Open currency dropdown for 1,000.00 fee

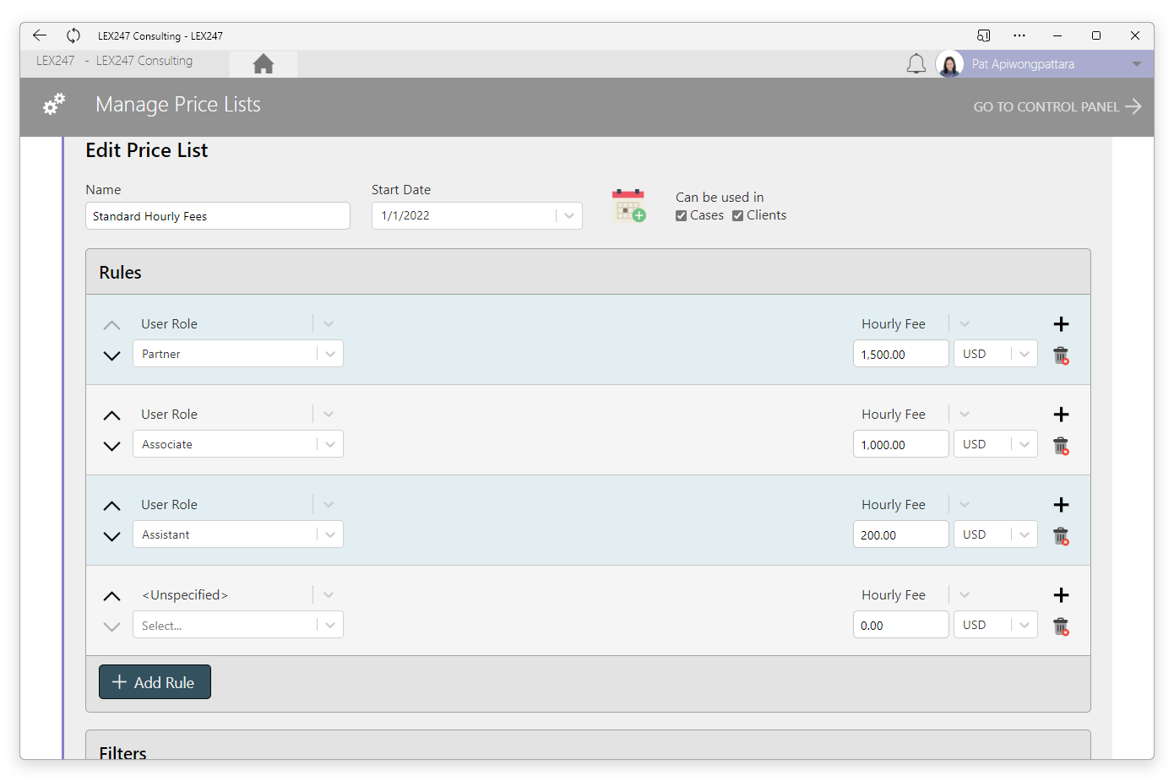(x=996, y=444)
